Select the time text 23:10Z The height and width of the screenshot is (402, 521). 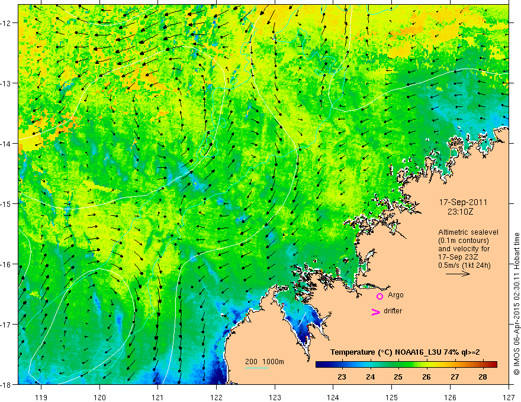pyautogui.click(x=460, y=211)
